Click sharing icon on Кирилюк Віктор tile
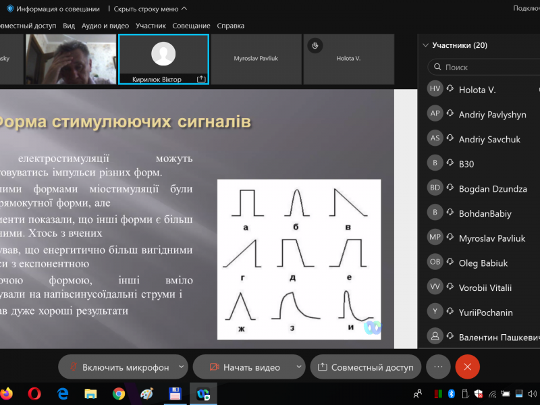Image resolution: width=540 pixels, height=405 pixels. 200,79
